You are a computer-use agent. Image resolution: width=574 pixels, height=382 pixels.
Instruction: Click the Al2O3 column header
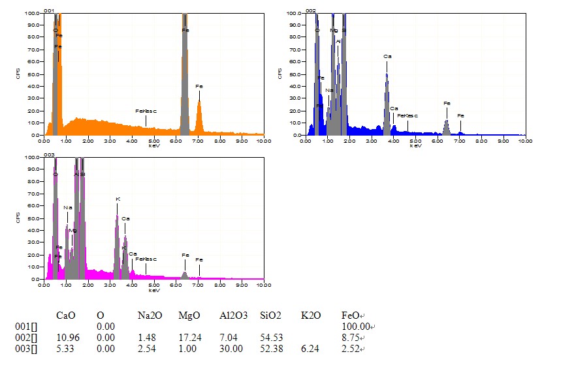point(234,316)
